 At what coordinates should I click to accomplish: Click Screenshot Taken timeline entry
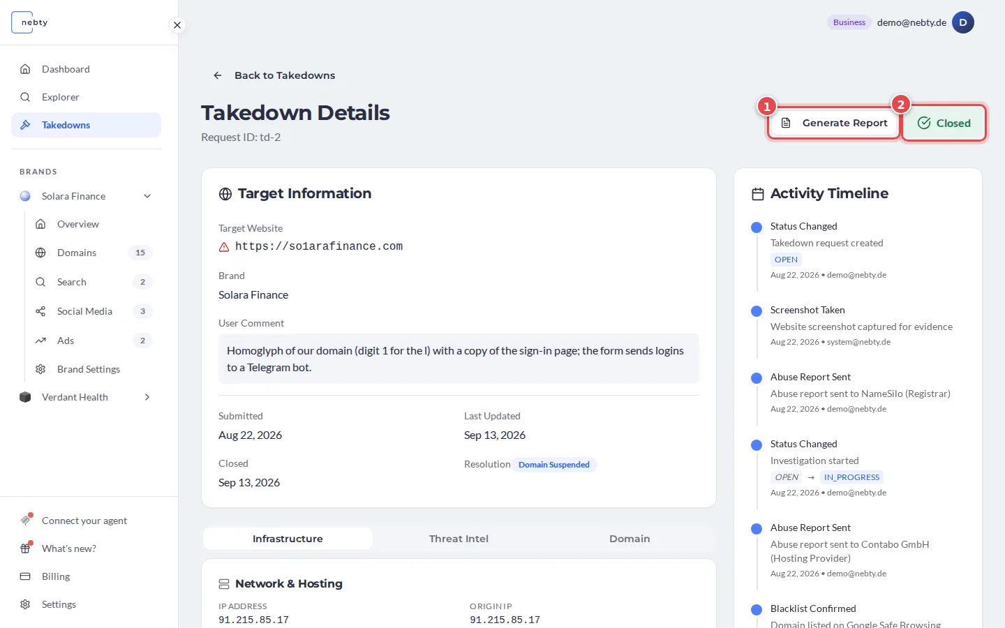(861, 326)
